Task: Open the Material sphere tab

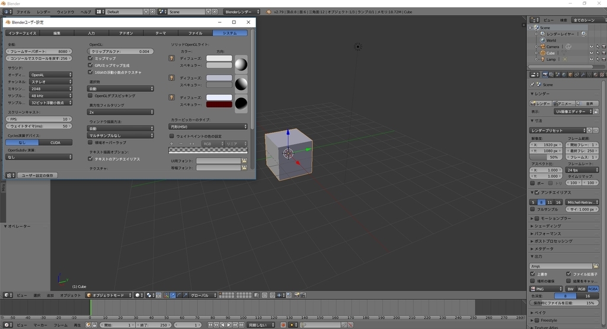Action: click(x=595, y=75)
